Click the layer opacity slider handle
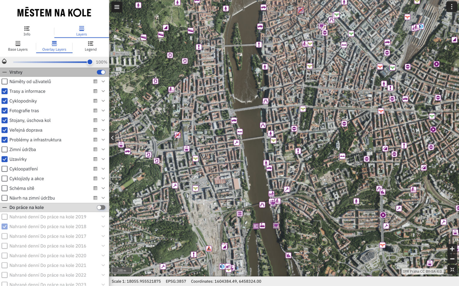Image resolution: width=459 pixels, height=286 pixels. [90, 62]
